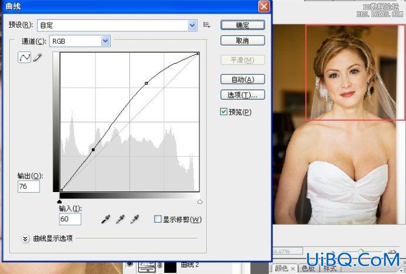Confirm with the 确定 button
406x274 pixels.
coord(242,25)
